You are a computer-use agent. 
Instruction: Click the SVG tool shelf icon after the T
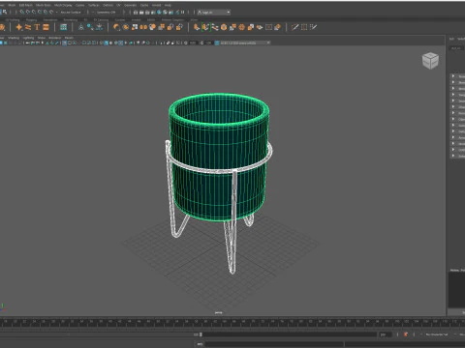[46, 27]
